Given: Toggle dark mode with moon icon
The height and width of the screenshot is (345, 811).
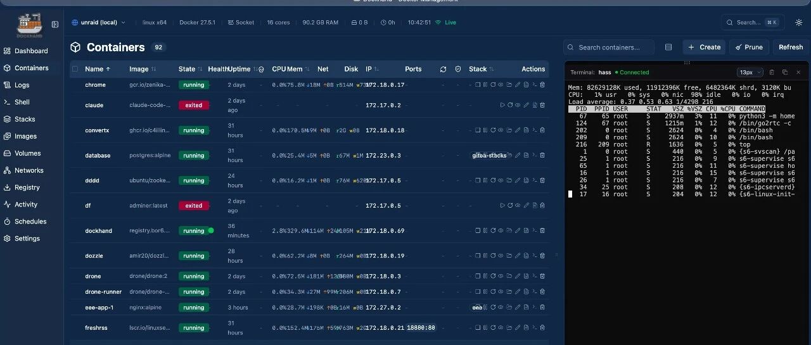Looking at the screenshot, I should (x=799, y=22).
